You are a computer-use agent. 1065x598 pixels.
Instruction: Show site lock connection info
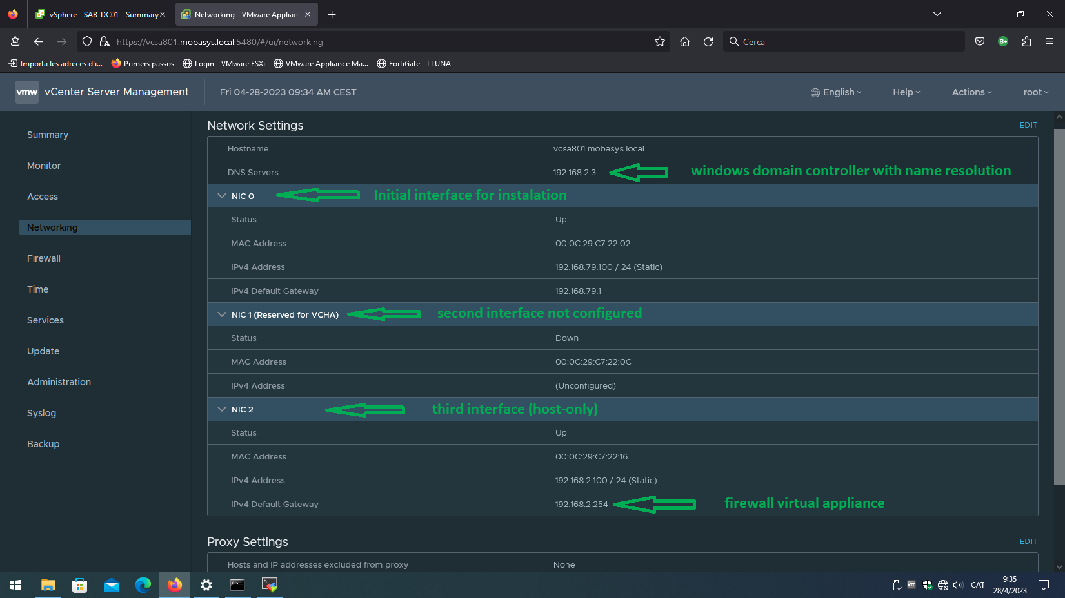click(x=105, y=42)
